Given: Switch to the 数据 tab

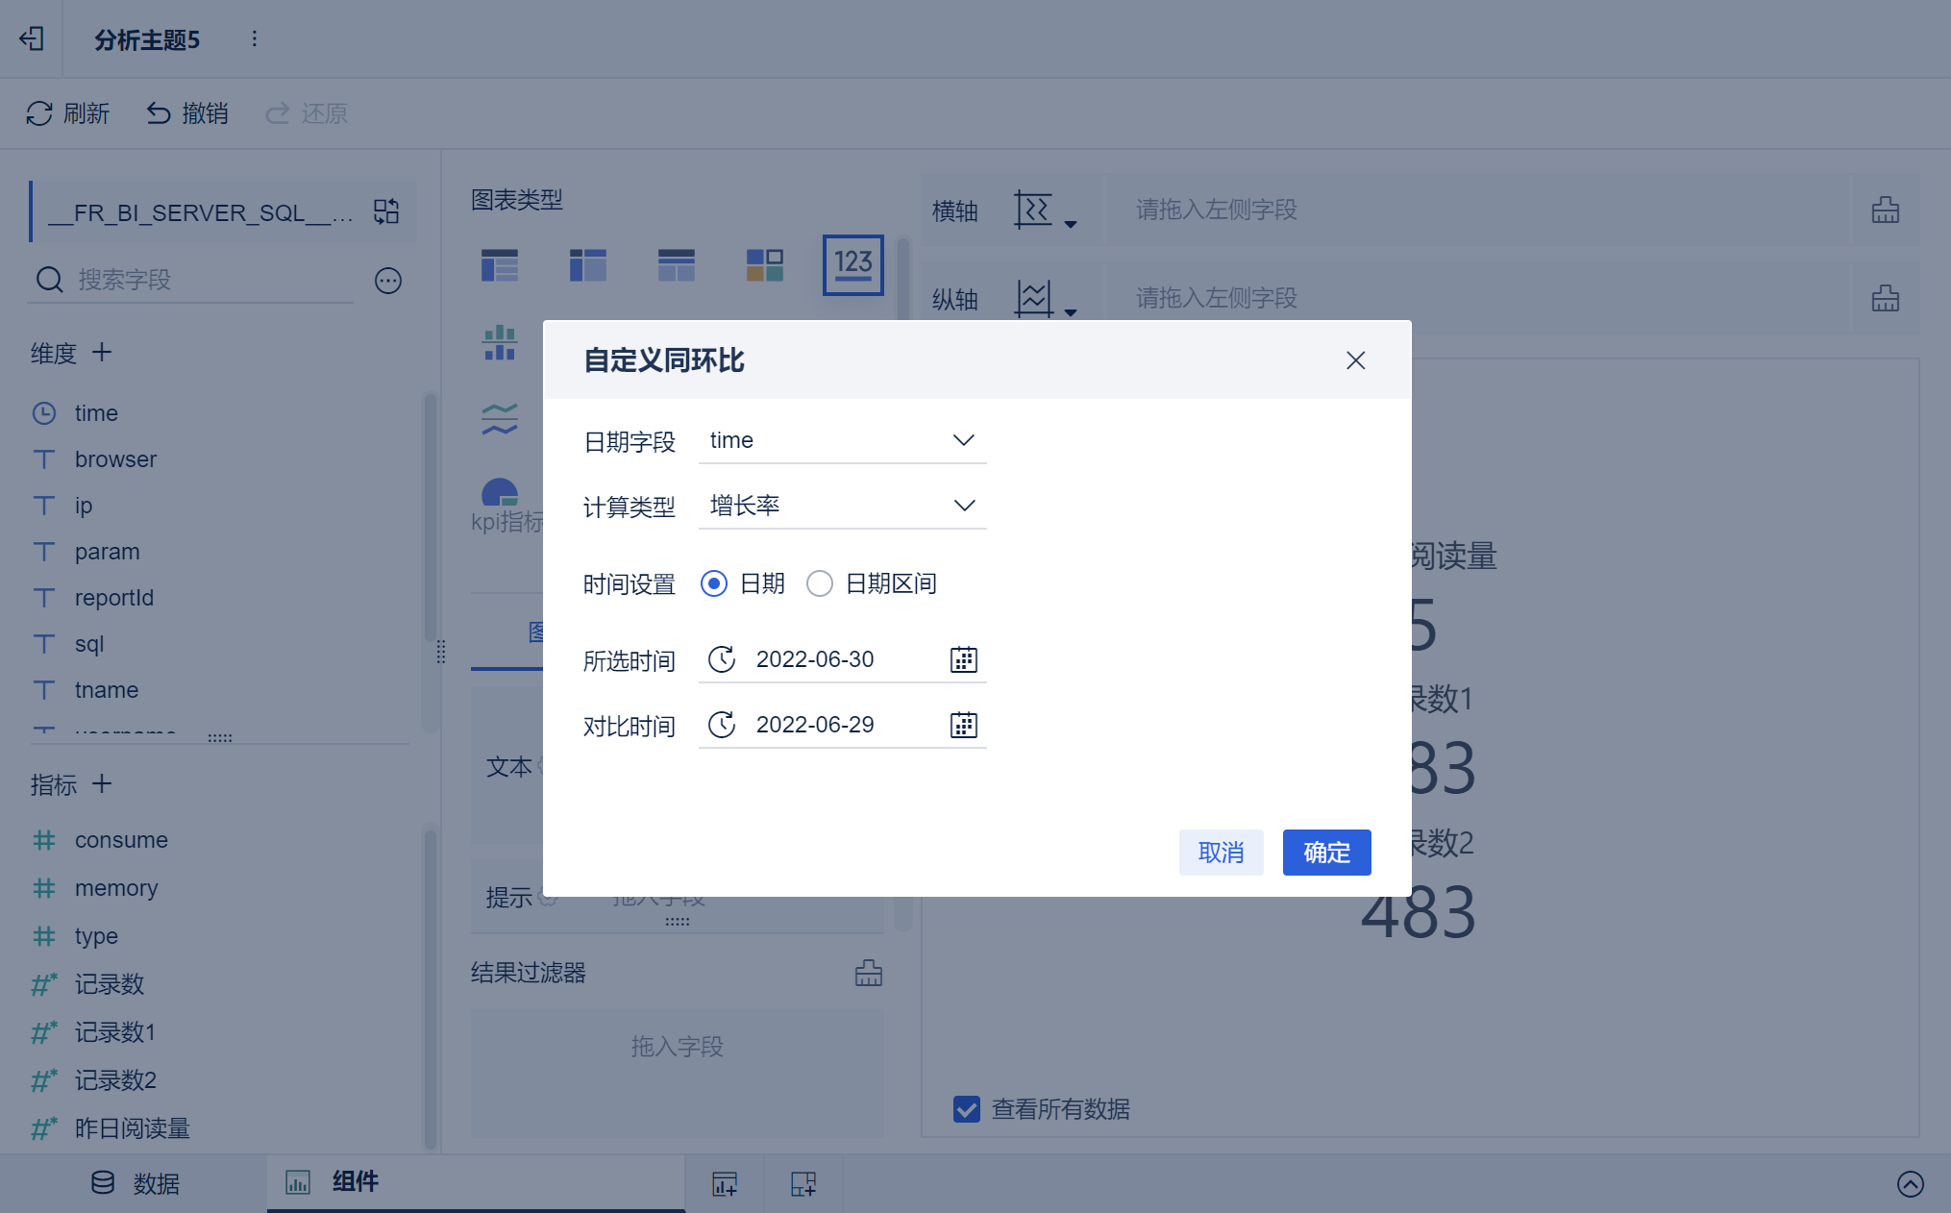Looking at the screenshot, I should pos(135,1183).
